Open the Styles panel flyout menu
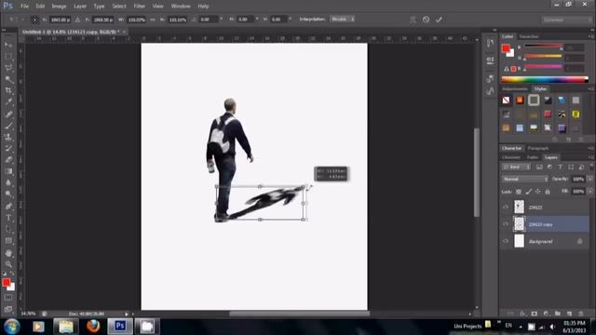This screenshot has width=596, height=335. (x=590, y=89)
